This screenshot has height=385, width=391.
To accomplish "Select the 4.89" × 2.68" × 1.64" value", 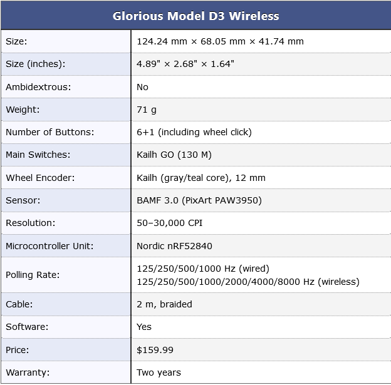I will coord(185,64).
